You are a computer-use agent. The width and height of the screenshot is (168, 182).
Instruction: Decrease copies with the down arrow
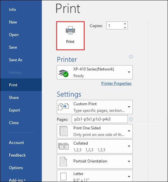125,27
